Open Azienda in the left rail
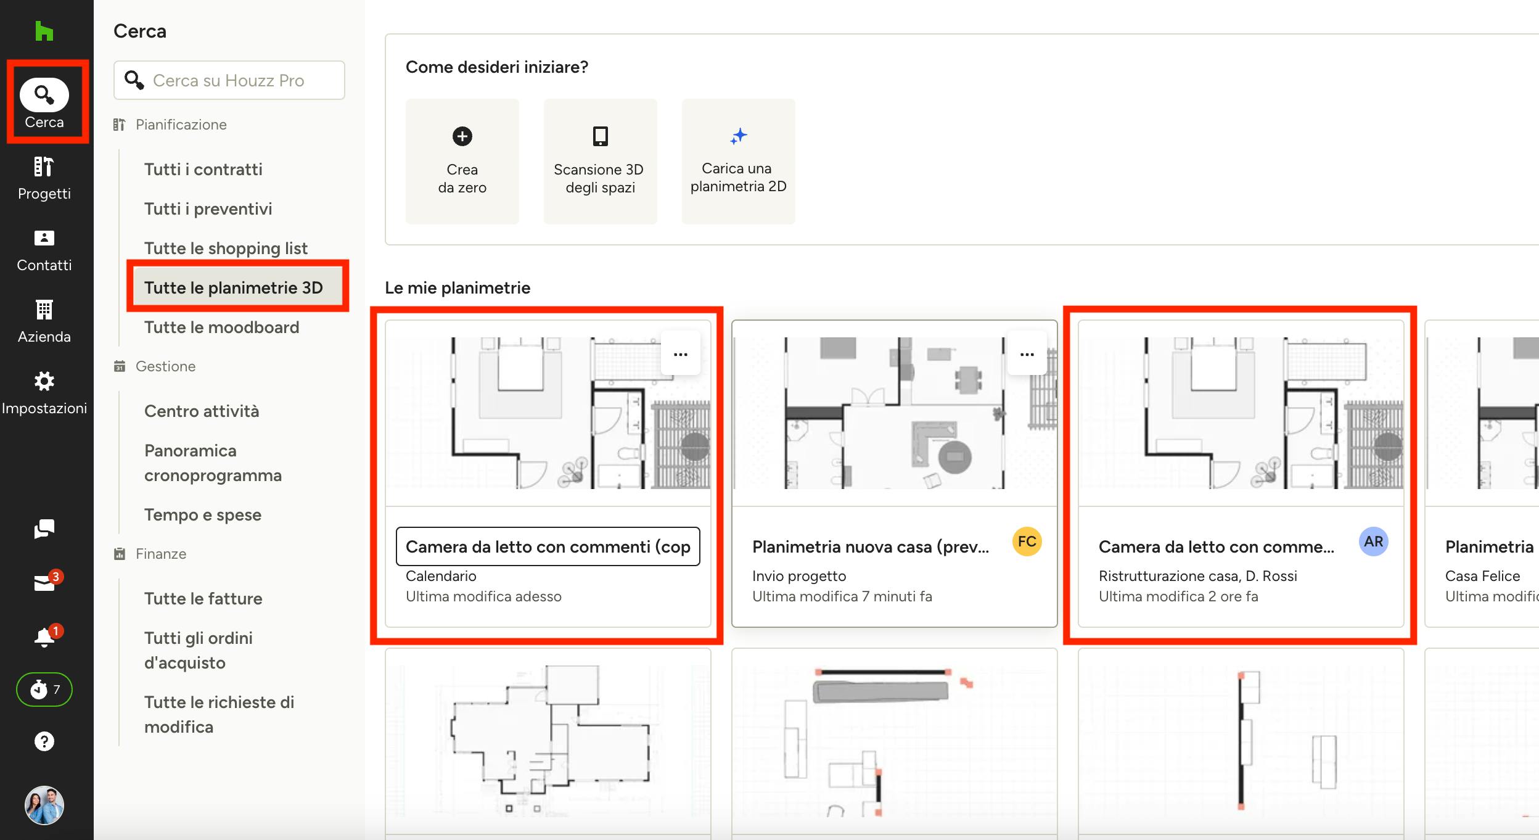The height and width of the screenshot is (840, 1539). (x=44, y=321)
